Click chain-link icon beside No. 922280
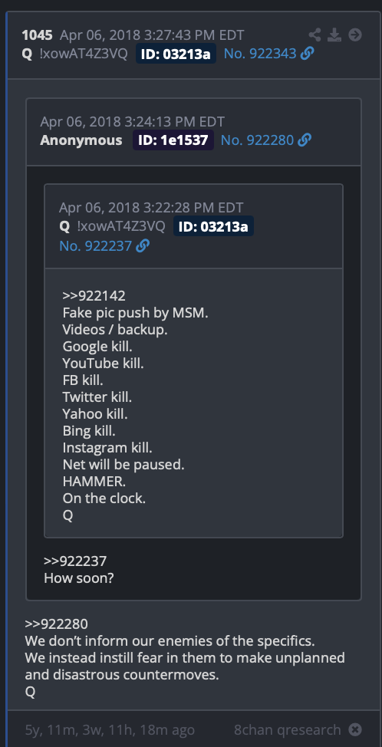This screenshot has width=382, height=747. click(305, 140)
